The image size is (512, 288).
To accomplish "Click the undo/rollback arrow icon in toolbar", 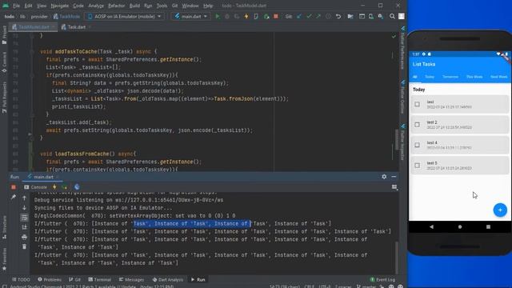I will point(338,16).
